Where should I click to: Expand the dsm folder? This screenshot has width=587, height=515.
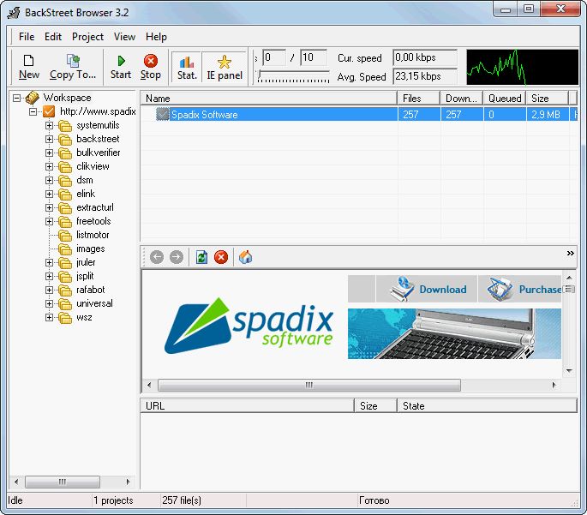pyautogui.click(x=49, y=181)
